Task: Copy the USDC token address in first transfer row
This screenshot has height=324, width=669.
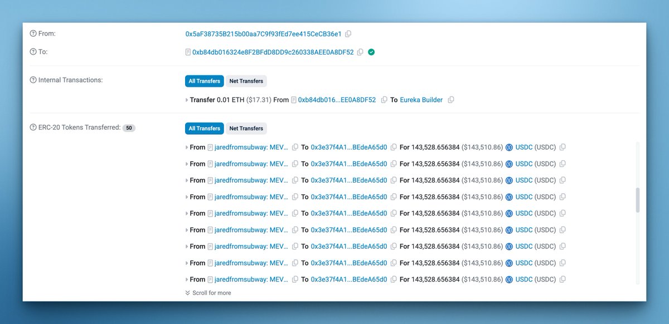Action: [563, 148]
